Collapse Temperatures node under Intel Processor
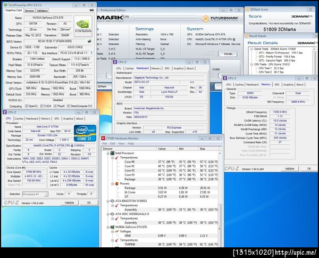Viewport: 319px width, 258px height. pos(112,158)
